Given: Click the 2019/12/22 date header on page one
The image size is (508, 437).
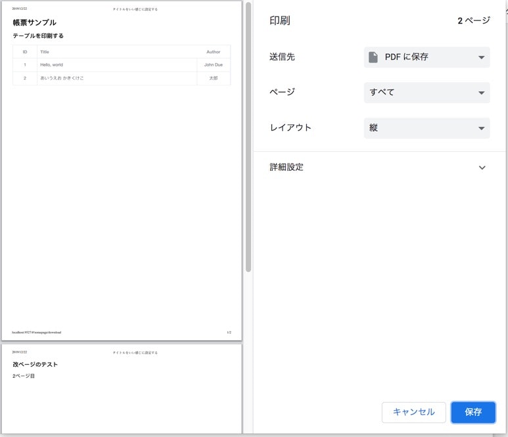Looking at the screenshot, I should coord(20,9).
